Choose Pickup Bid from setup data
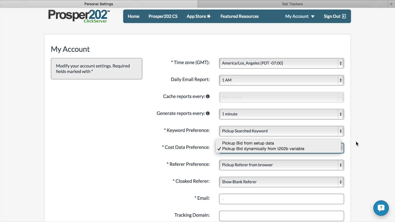Image resolution: width=395 pixels, height=222 pixels. 278,143
